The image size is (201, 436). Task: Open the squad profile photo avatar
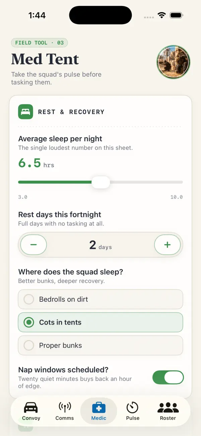click(174, 62)
